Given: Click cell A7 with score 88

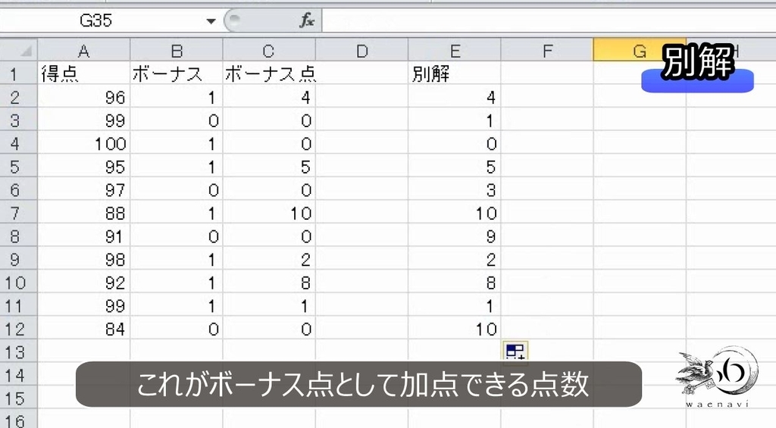Looking at the screenshot, I should 83,214.
